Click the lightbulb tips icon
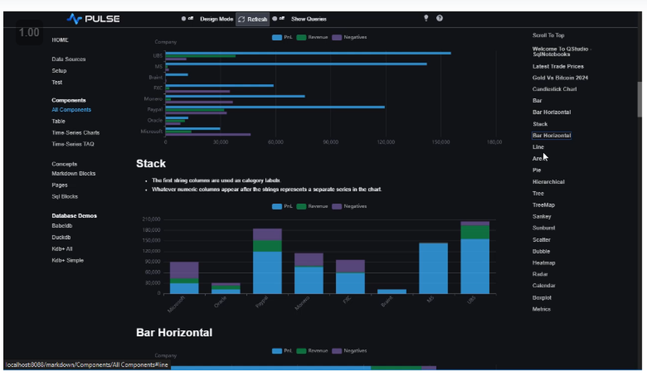This screenshot has height=375, width=647. (x=426, y=18)
